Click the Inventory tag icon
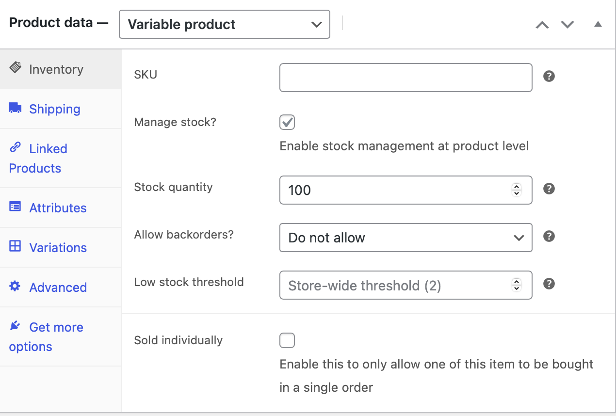 click(16, 67)
